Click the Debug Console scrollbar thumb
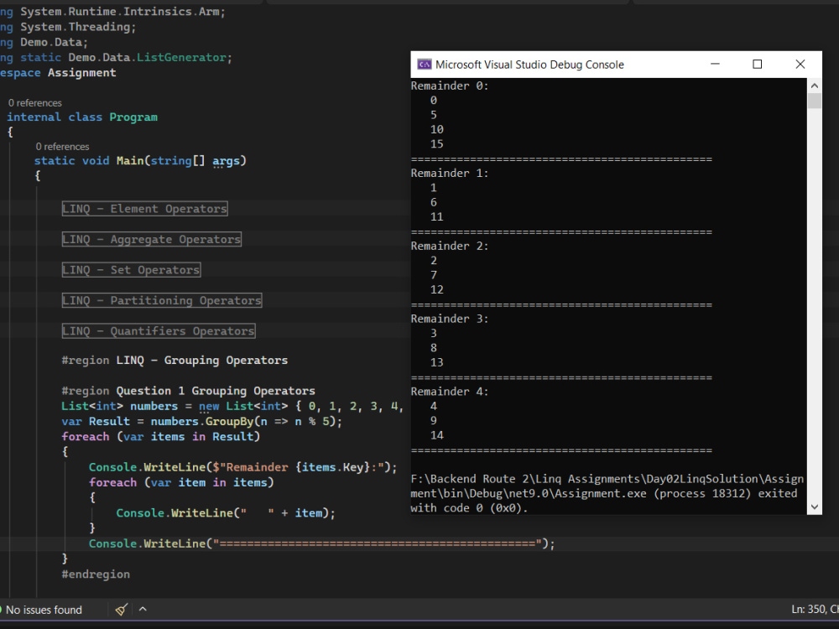Screen dimensions: 839x629 coord(814,101)
